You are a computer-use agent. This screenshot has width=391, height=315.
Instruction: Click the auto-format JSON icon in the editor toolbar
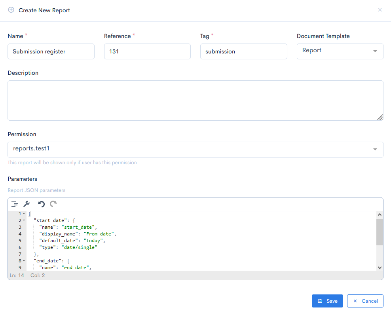tap(15, 204)
